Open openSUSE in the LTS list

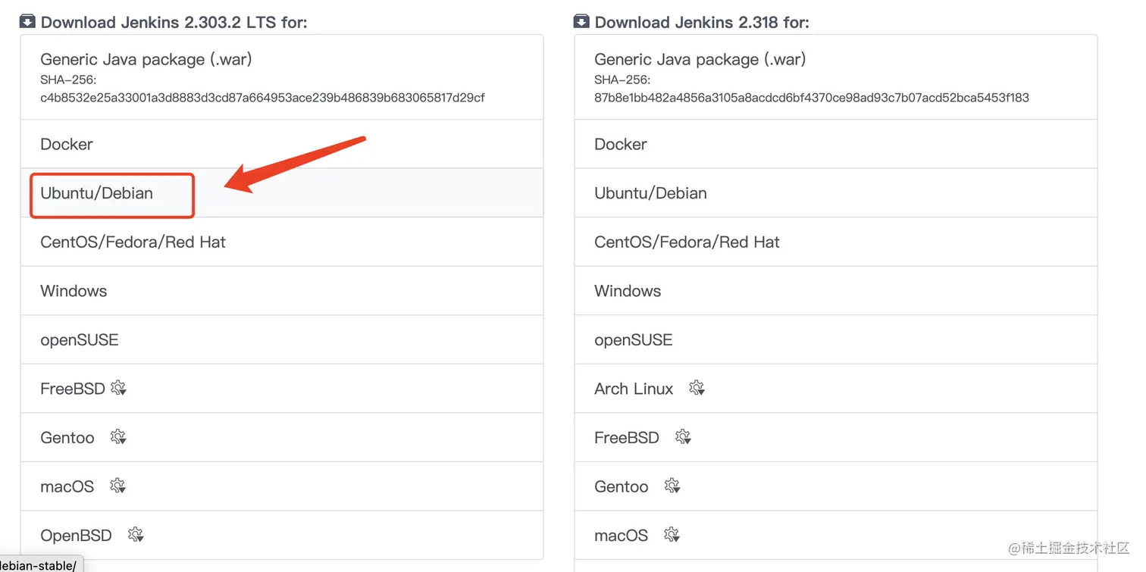tap(282, 339)
